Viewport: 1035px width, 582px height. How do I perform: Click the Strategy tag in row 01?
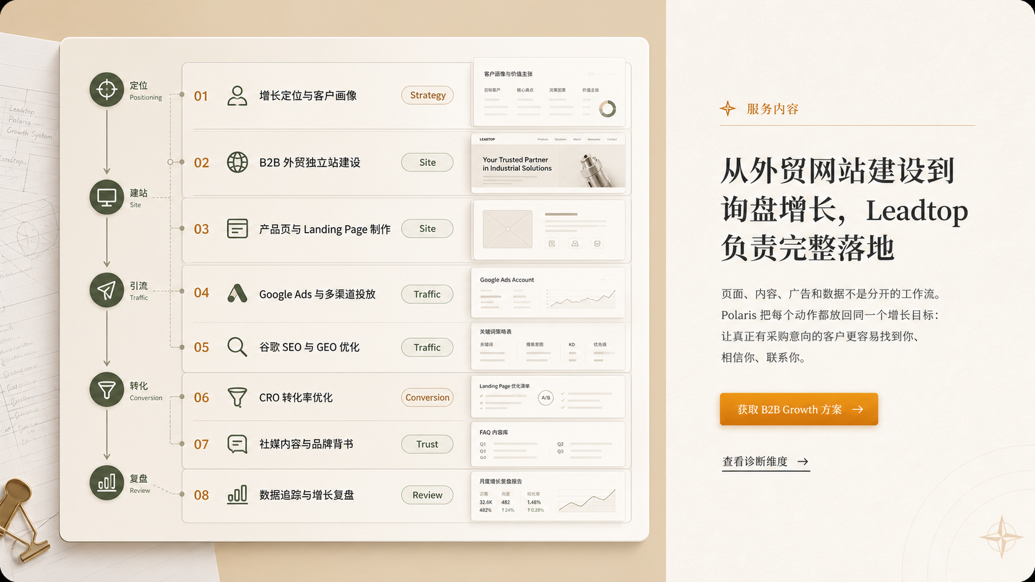pos(427,95)
